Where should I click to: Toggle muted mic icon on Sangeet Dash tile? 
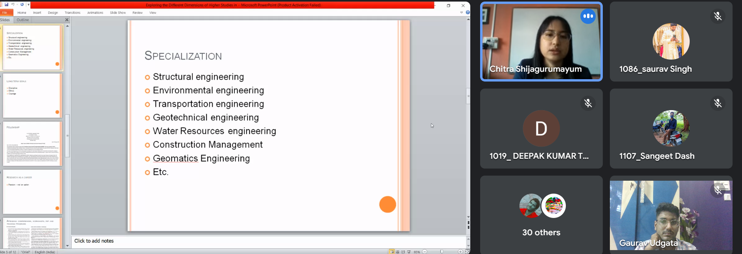click(x=718, y=103)
